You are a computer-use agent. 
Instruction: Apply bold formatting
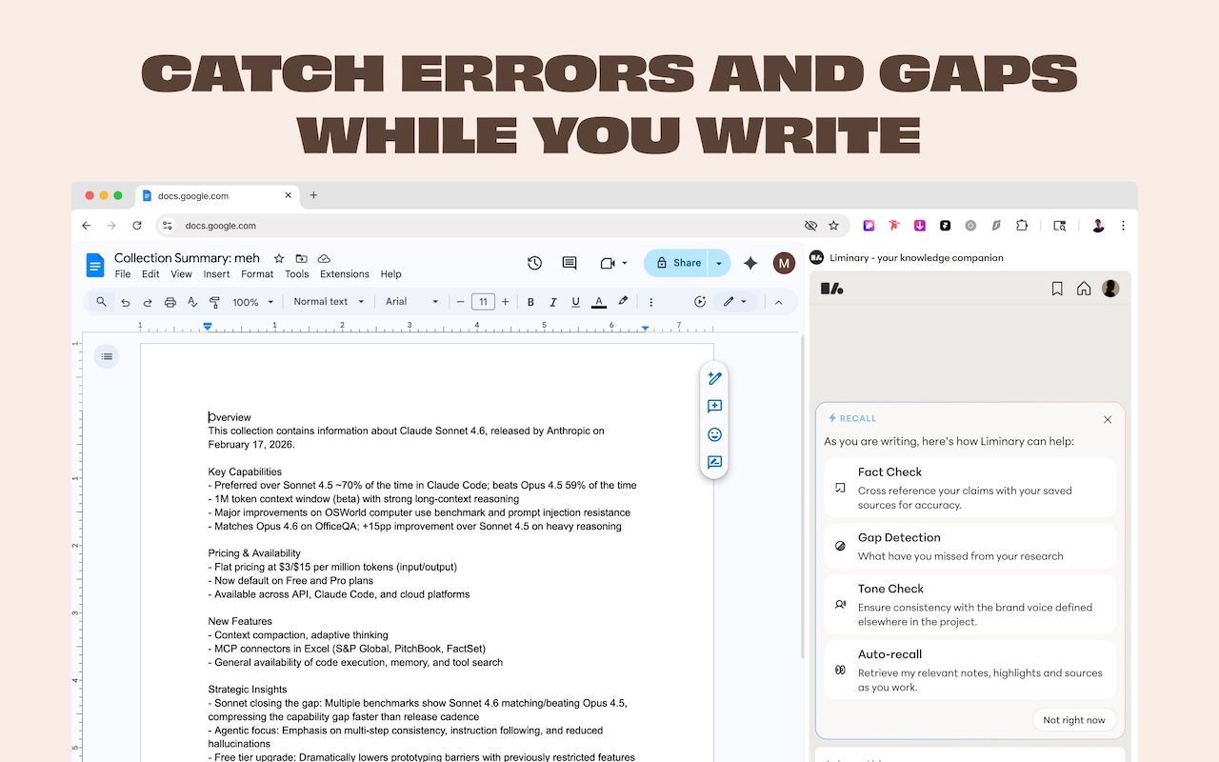pyautogui.click(x=531, y=302)
